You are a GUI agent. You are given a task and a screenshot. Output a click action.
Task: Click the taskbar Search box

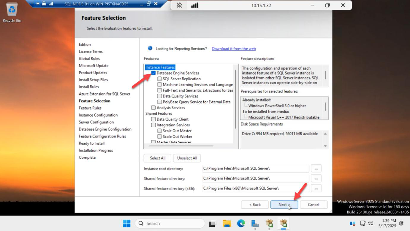[x=170, y=223]
